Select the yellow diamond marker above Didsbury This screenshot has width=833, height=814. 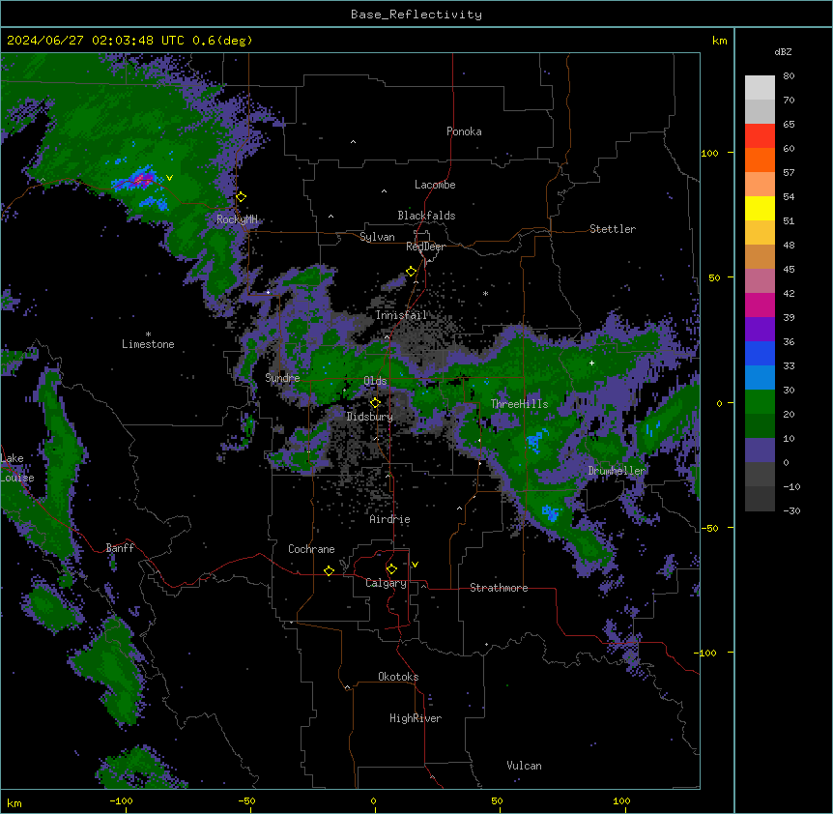(376, 403)
